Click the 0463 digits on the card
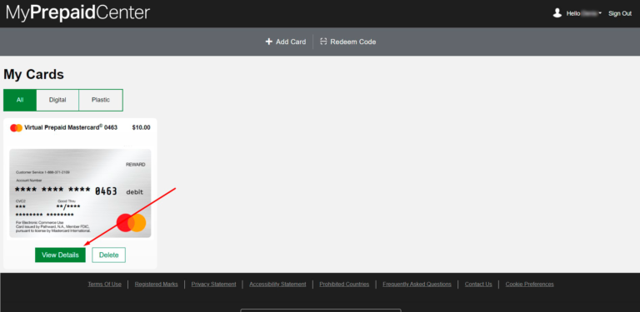This screenshot has width=640, height=312. (106, 191)
